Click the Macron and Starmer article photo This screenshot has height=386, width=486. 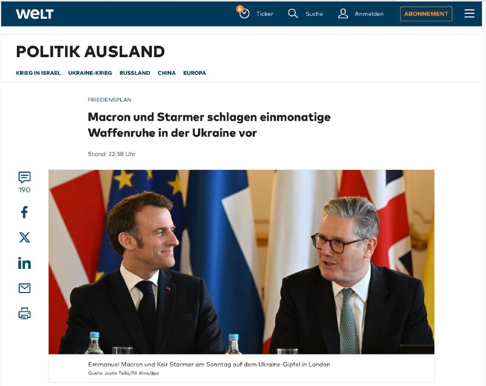pos(241,262)
